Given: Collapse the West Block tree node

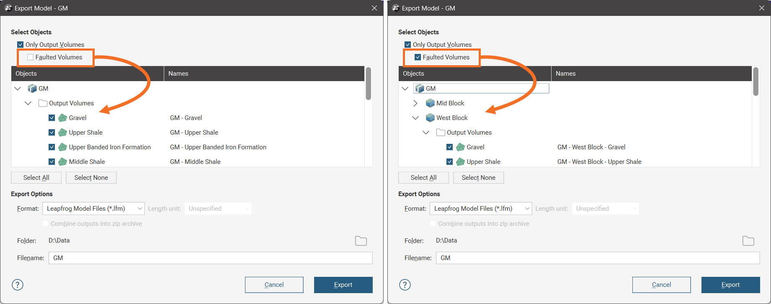Looking at the screenshot, I should tap(415, 118).
